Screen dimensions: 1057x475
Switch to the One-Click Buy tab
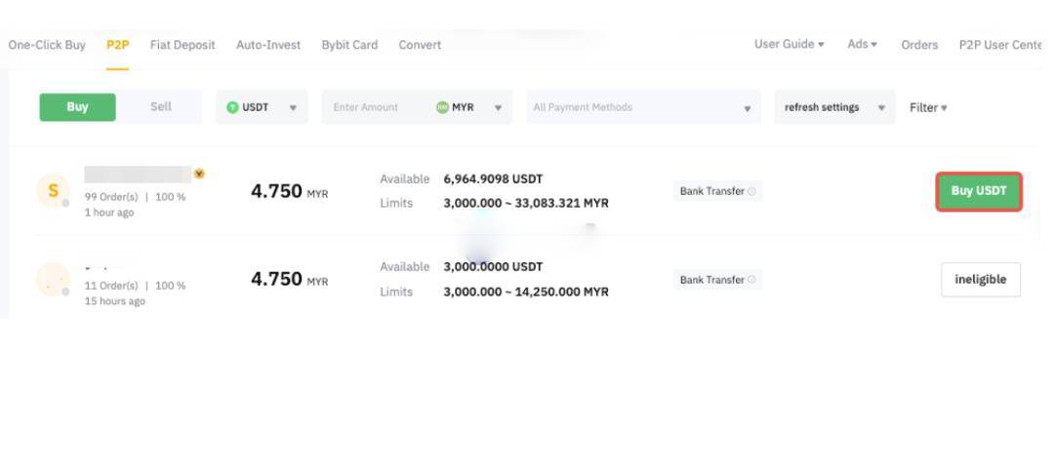coord(47,45)
